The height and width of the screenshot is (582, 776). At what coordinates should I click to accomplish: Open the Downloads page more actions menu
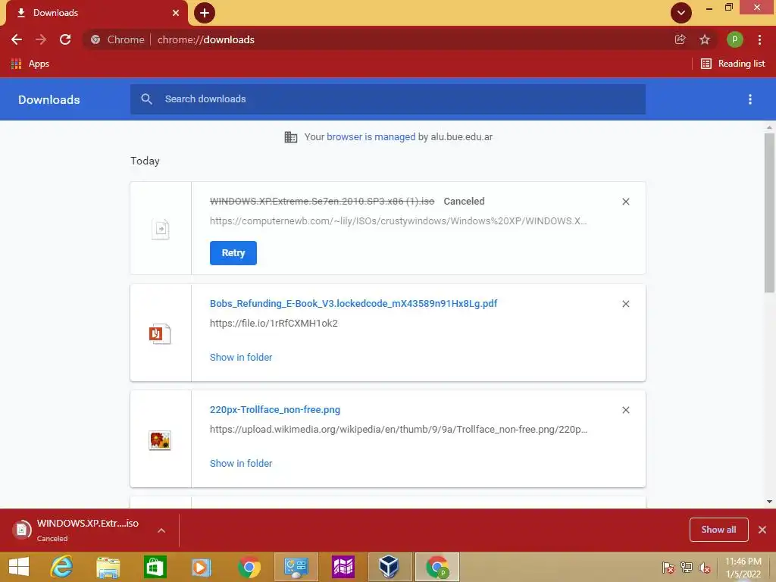749,99
